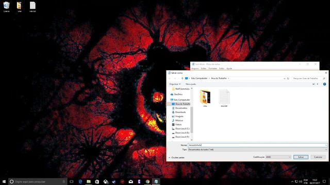The image size is (330, 185).
Task: Click Este Computador in the address breadcrumb
Action: click(199, 79)
